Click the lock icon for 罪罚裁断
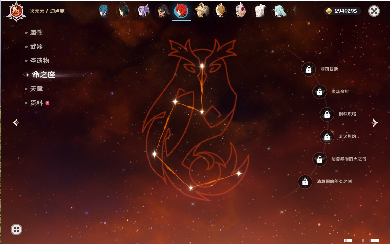This screenshot has height=244, width=390. click(309, 70)
